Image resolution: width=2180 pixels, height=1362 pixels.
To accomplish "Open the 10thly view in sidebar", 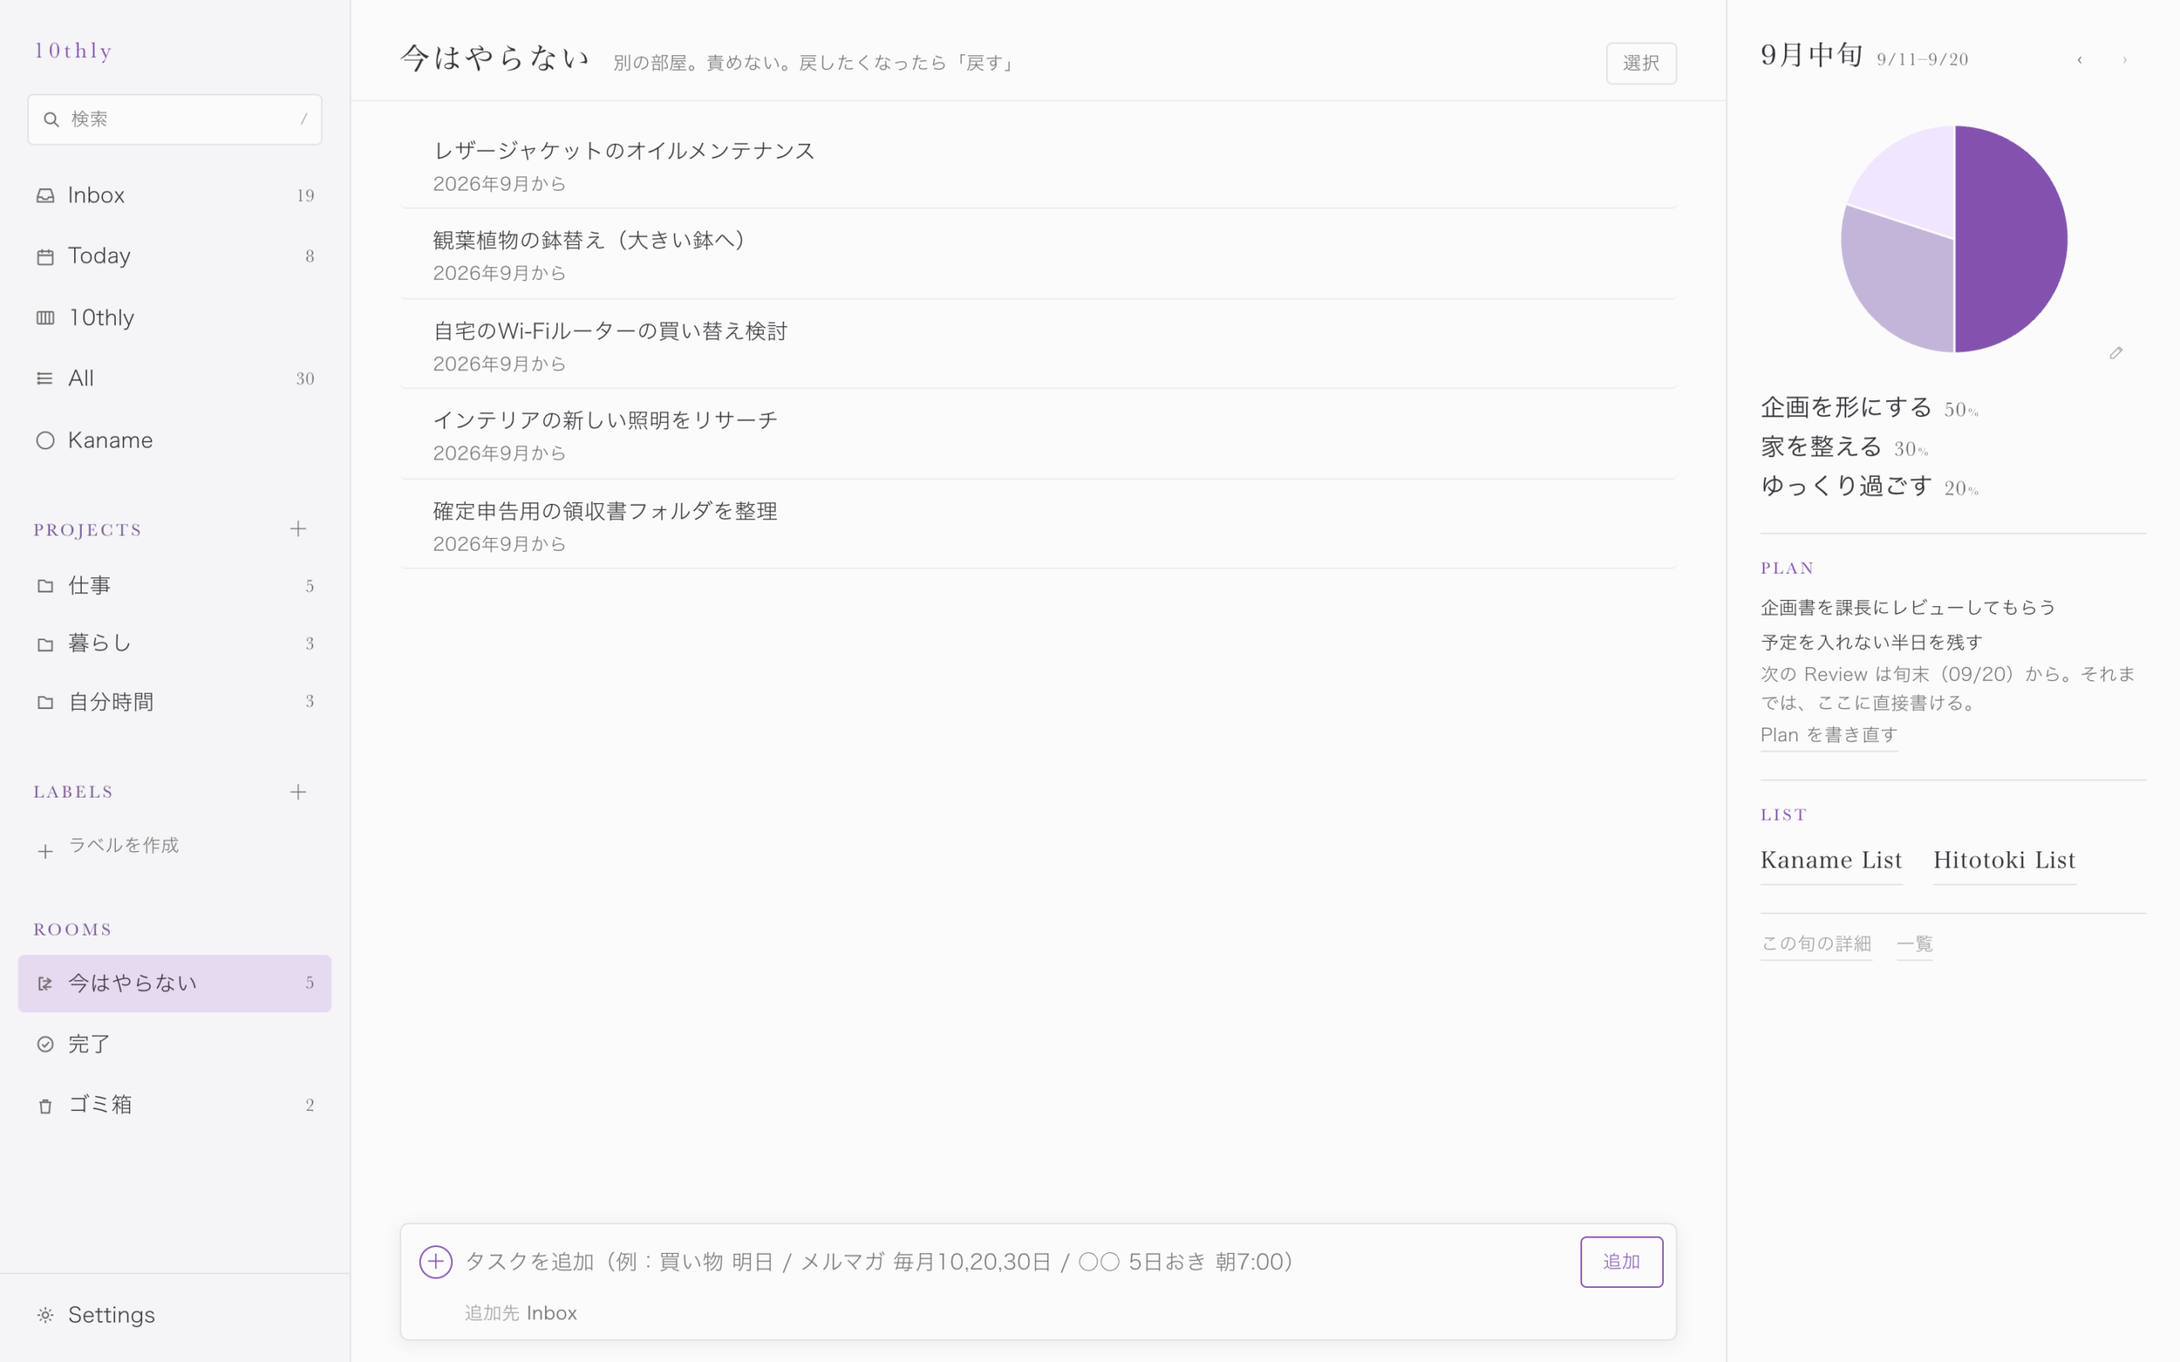I will click(175, 317).
